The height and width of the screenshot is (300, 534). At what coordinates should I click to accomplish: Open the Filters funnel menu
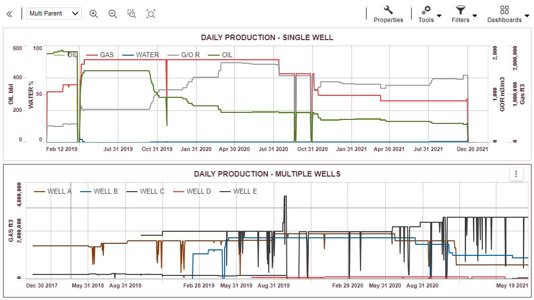[460, 15]
